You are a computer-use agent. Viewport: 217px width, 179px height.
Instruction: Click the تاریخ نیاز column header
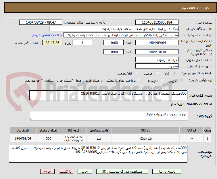pyautogui.click(x=23, y=130)
